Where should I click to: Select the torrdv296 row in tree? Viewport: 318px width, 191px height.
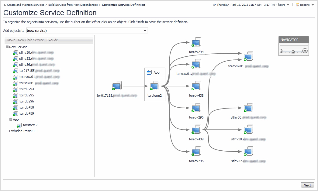click(26, 101)
